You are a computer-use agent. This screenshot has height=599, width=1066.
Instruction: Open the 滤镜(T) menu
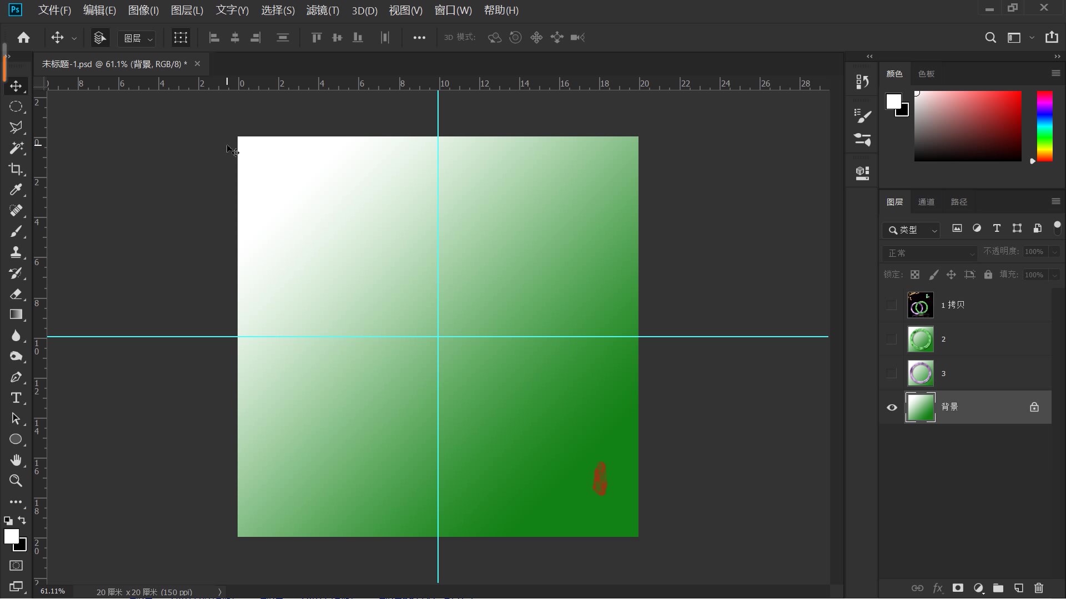pyautogui.click(x=323, y=10)
